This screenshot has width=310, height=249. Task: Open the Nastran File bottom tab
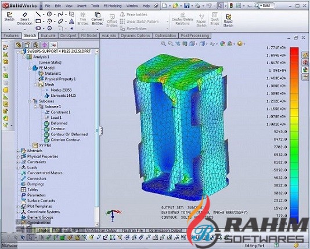pos(132,230)
